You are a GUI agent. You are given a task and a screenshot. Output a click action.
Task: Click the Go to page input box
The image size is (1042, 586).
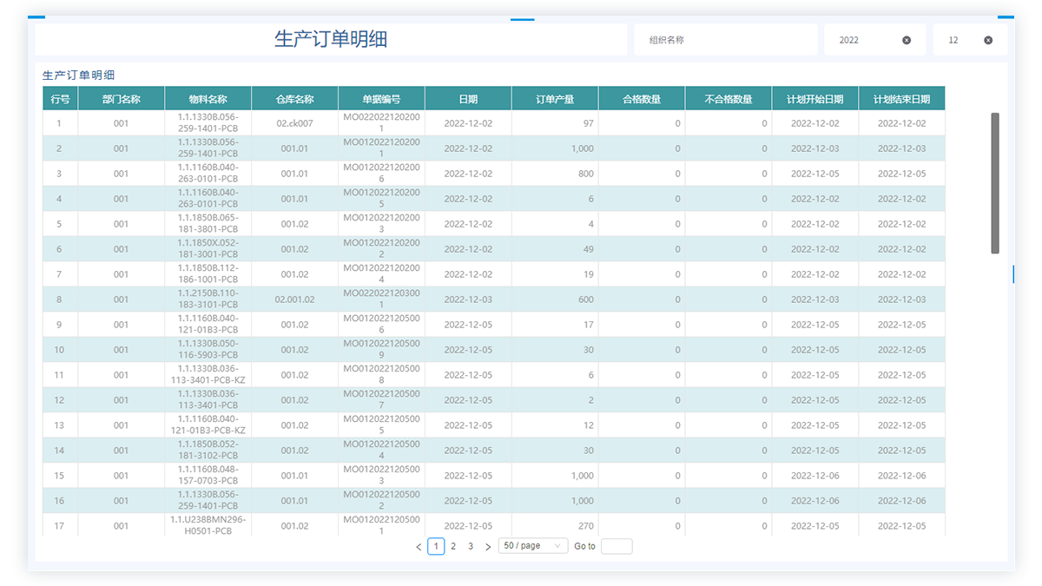click(x=617, y=546)
